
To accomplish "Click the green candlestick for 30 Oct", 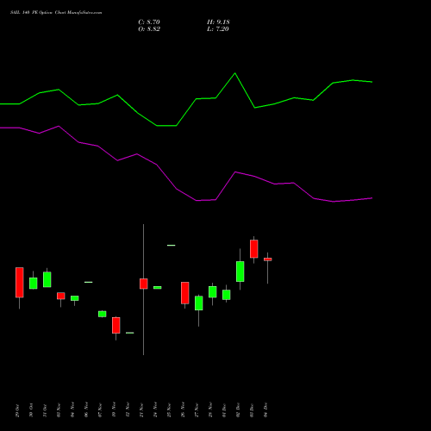I will coord(34,283).
